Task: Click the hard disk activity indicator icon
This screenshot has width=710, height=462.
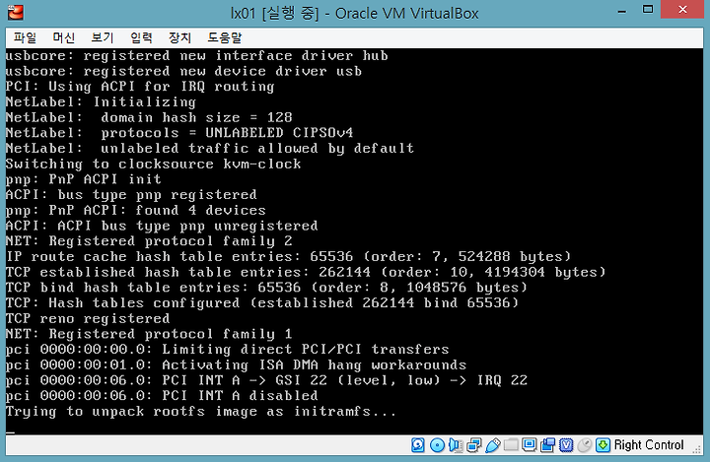Action: tap(418, 445)
